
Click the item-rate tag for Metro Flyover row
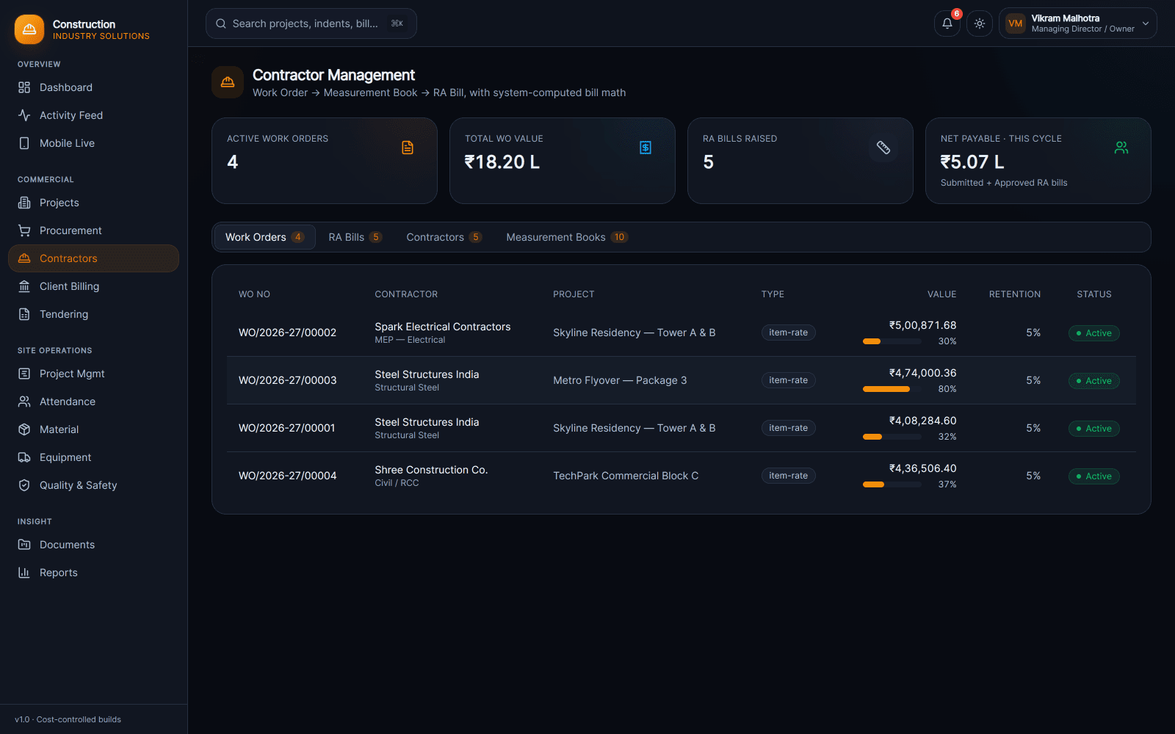click(x=788, y=380)
